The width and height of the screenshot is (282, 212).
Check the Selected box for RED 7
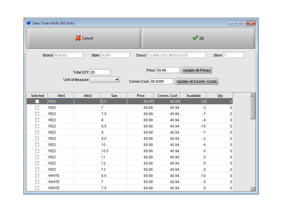[x=37, y=108]
